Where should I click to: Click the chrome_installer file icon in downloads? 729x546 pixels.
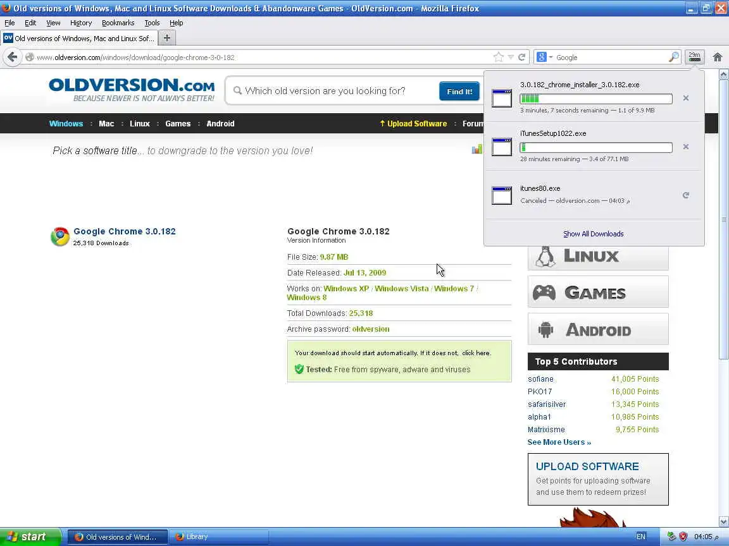coord(502,98)
